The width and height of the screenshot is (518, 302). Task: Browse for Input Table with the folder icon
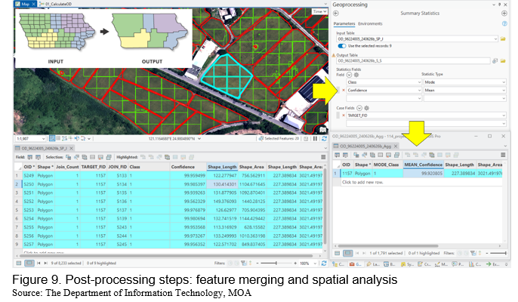point(503,39)
